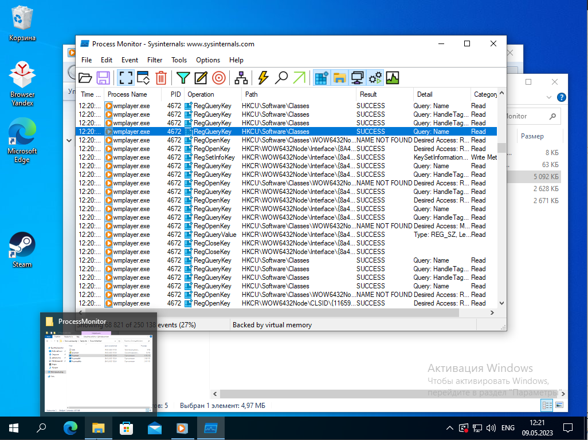Open Event Properties lightning bolt icon
This screenshot has height=440, width=588.
pyautogui.click(x=263, y=78)
